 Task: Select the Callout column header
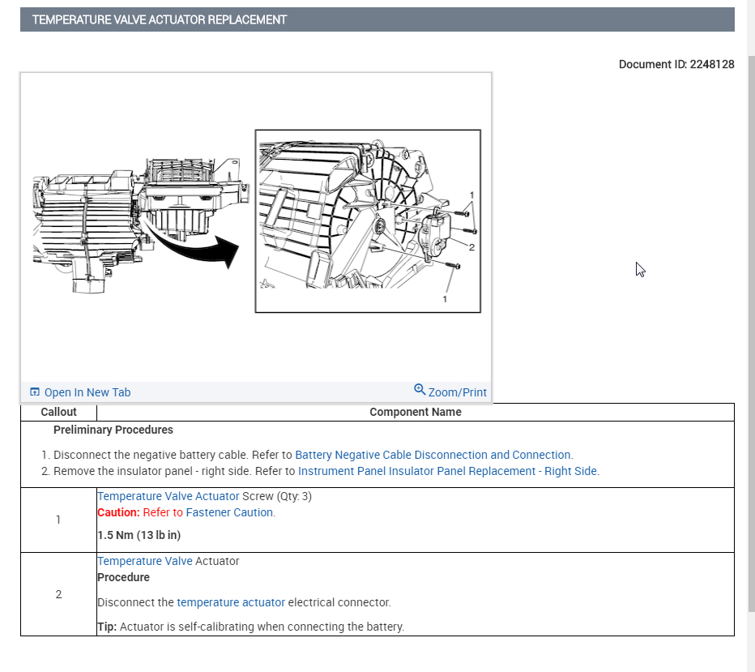coord(58,412)
